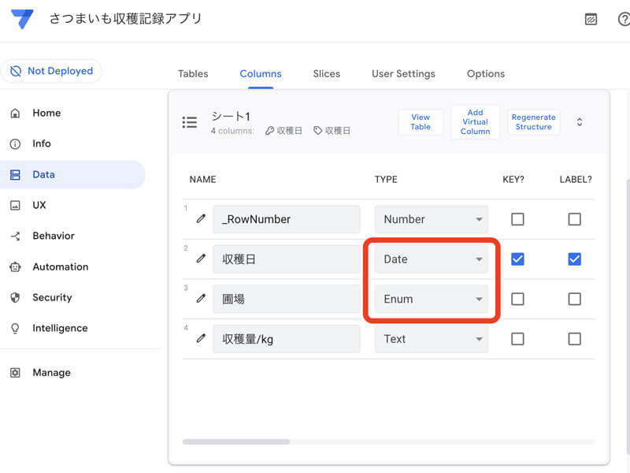The height and width of the screenshot is (473, 630).
Task: Click the Add Virtual Column button
Action: 475,122
